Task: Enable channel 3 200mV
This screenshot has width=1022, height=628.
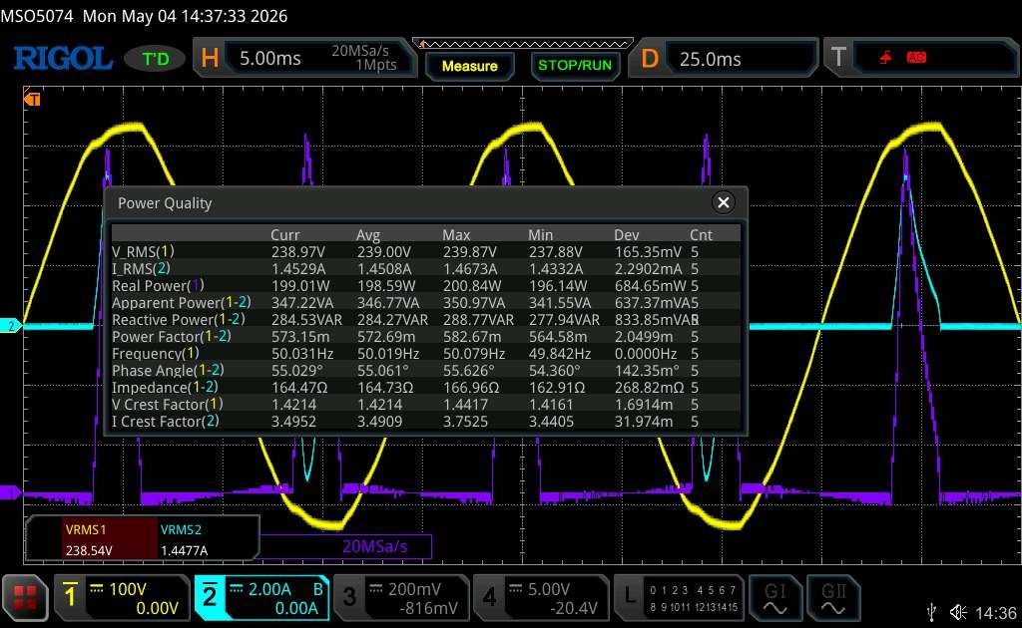Action: [x=401, y=598]
